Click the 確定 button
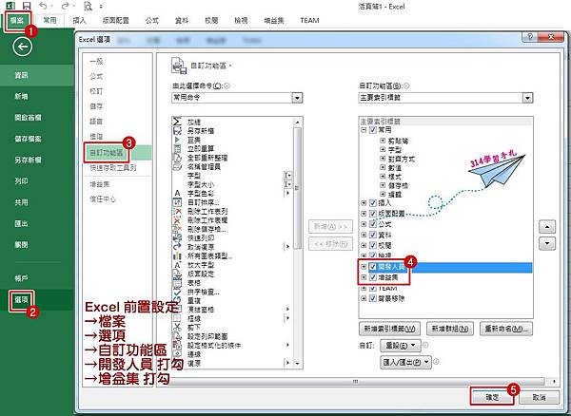The image size is (571, 416). tap(492, 397)
